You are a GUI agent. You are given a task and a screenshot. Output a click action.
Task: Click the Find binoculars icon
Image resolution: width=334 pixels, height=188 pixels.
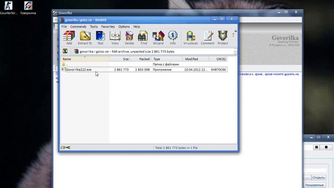(144, 38)
